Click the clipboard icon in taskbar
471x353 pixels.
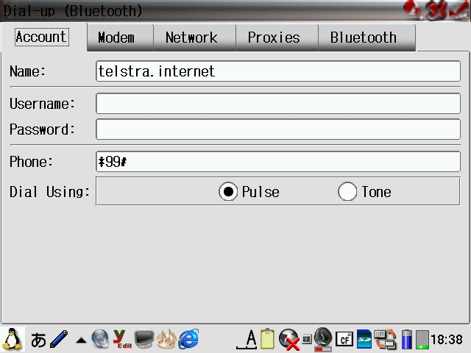pos(267,339)
